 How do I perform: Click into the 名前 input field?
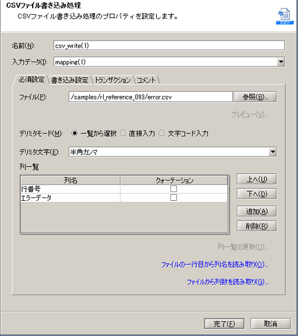click(x=169, y=45)
